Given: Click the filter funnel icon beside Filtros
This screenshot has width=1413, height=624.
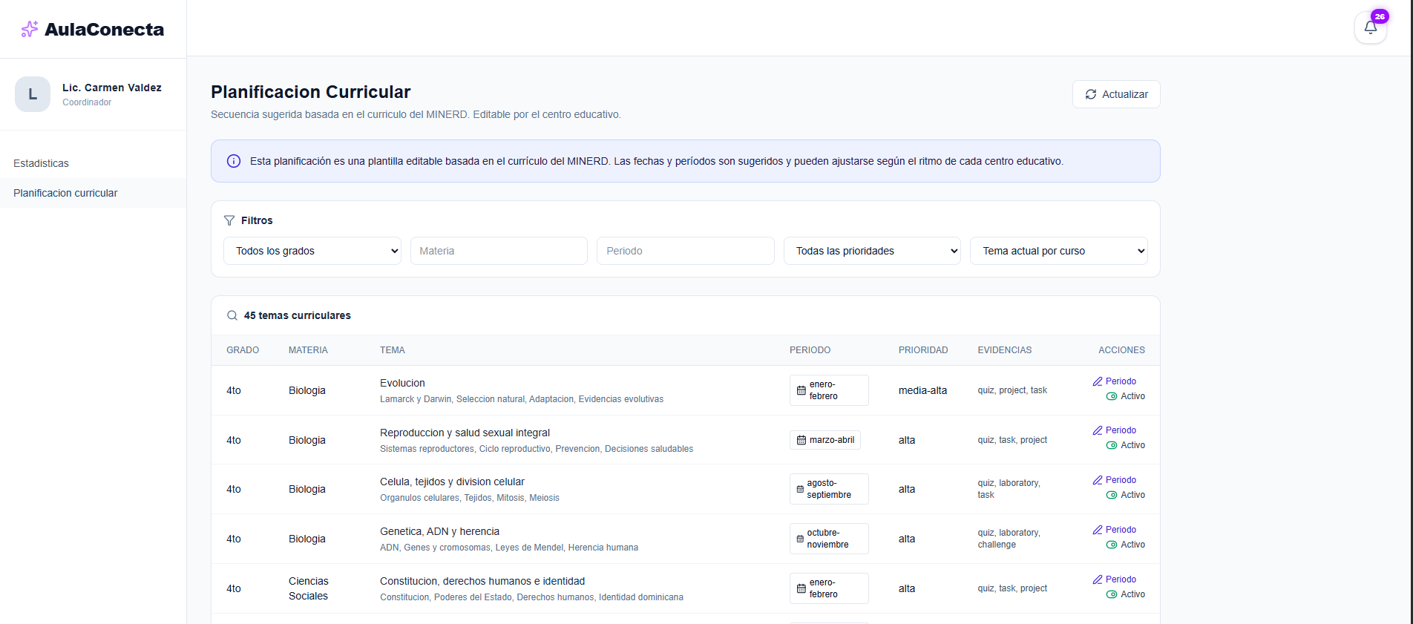Looking at the screenshot, I should pyautogui.click(x=229, y=220).
